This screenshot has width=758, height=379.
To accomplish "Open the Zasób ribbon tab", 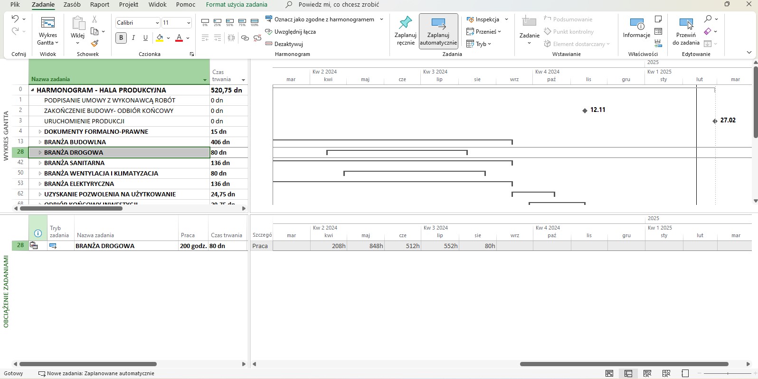I will coord(72,5).
